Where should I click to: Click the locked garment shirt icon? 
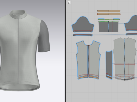pos(69,3)
